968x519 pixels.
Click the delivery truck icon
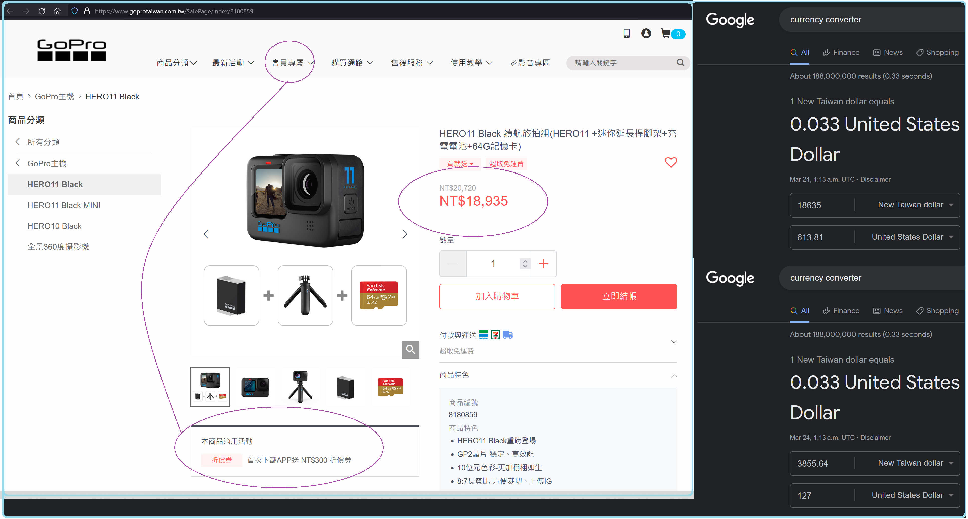(508, 334)
